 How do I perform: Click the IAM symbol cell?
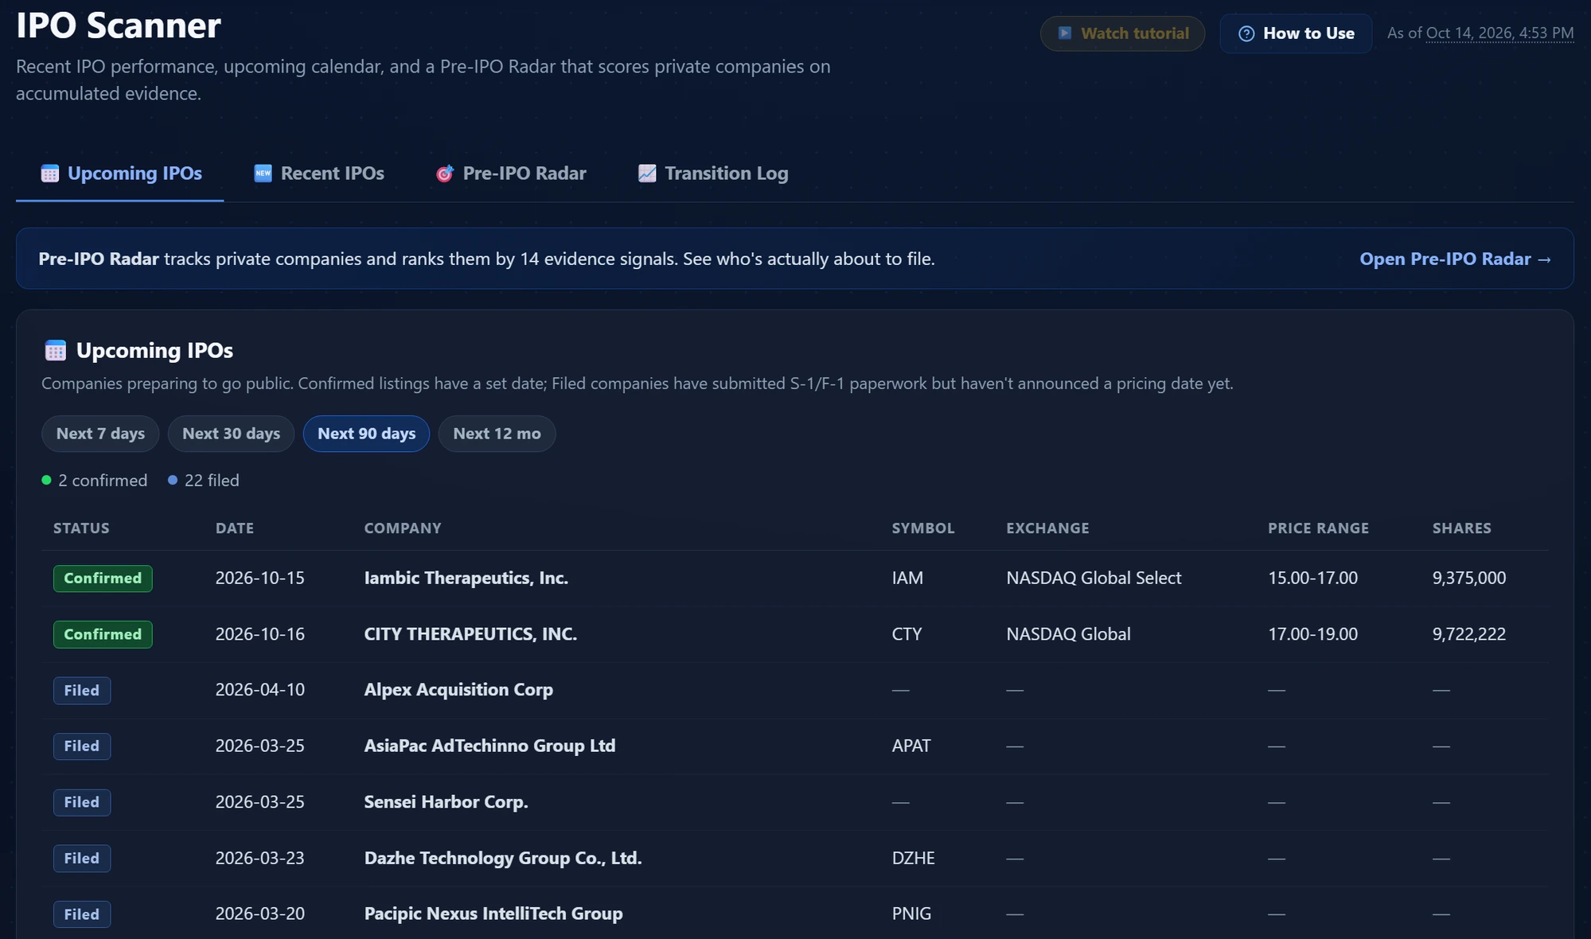(x=907, y=579)
